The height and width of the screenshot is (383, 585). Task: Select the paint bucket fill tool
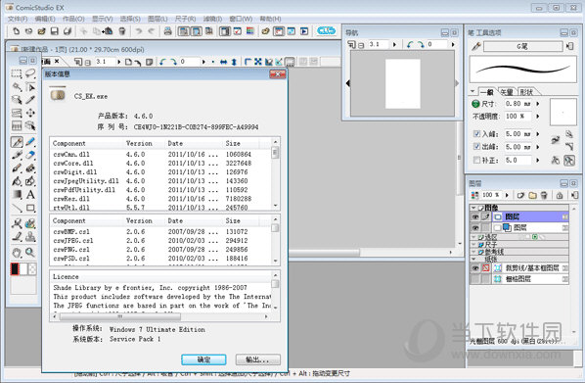pos(17,181)
